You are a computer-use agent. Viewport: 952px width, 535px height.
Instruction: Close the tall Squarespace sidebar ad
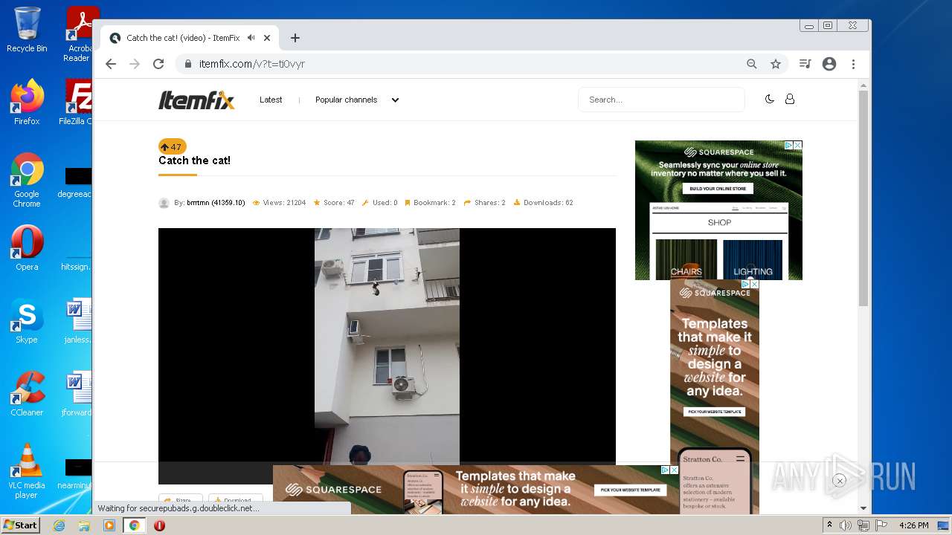754,284
